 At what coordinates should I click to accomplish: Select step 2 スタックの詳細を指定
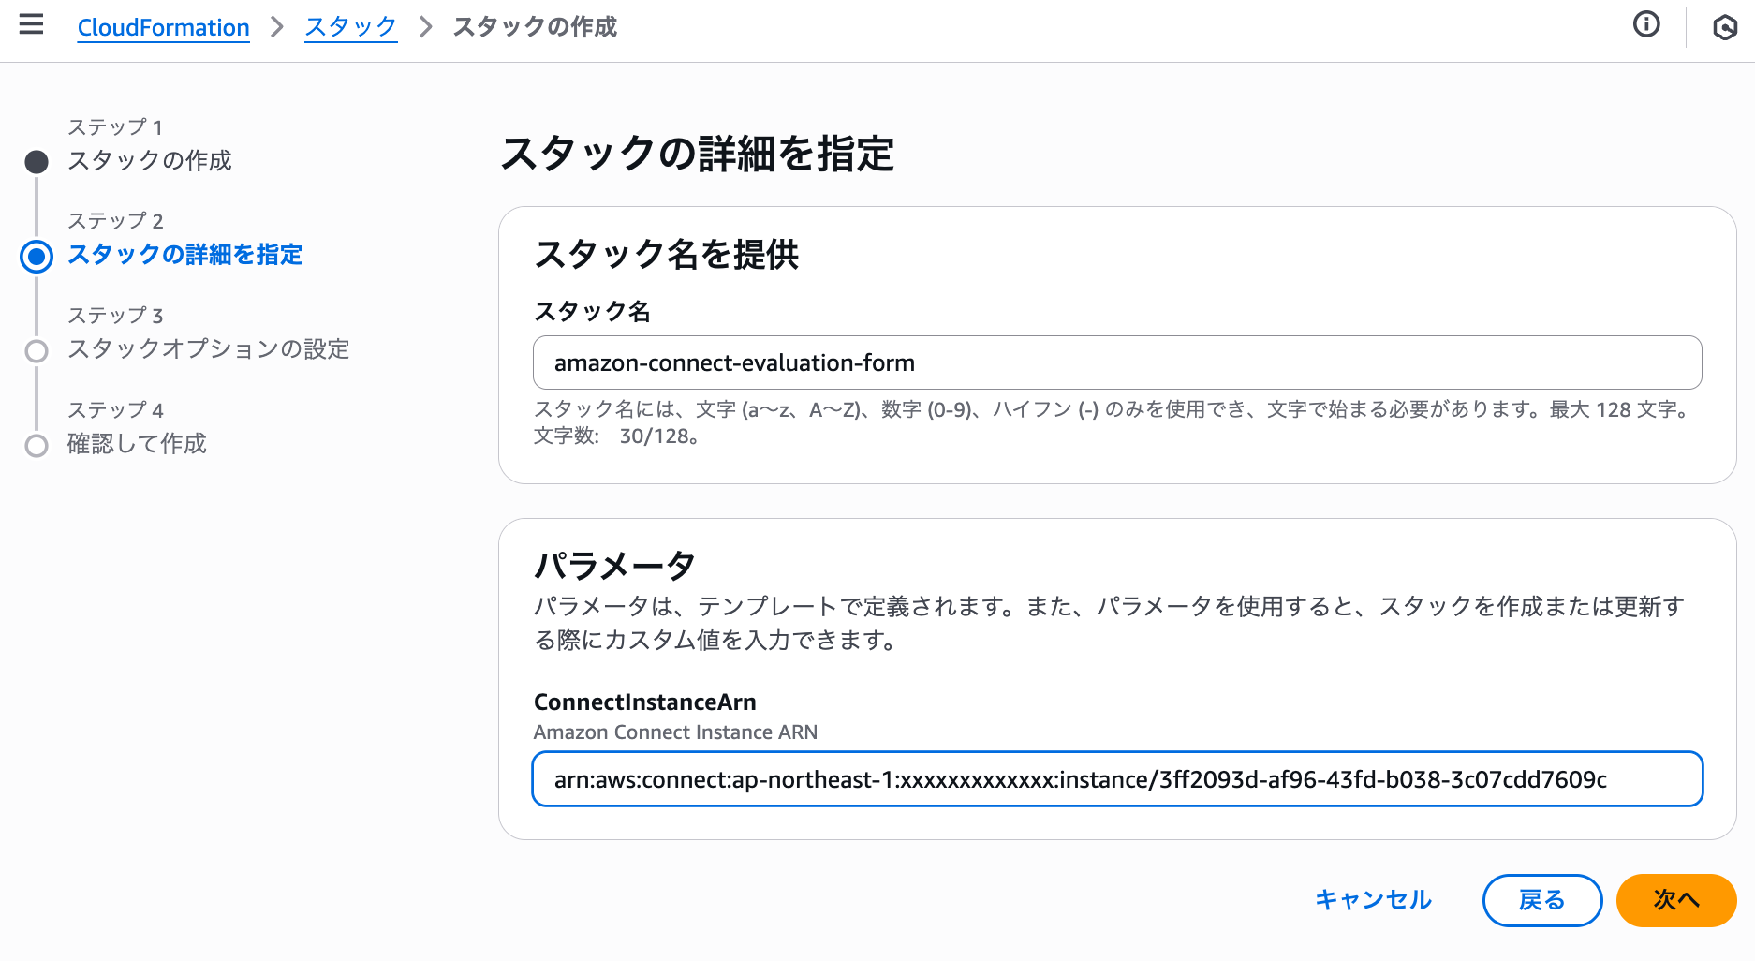(x=185, y=255)
